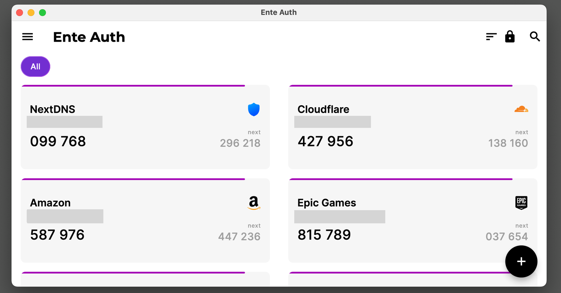Add a new code with the plus button
Image resolution: width=561 pixels, height=293 pixels.
pyautogui.click(x=521, y=261)
